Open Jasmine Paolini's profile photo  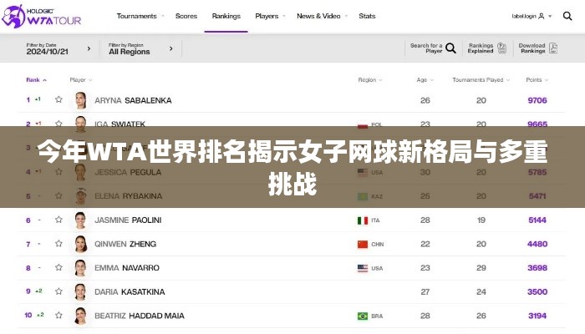pos(80,220)
